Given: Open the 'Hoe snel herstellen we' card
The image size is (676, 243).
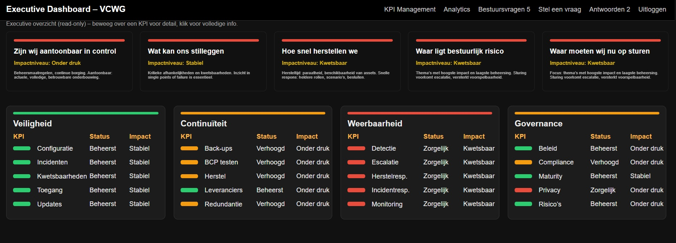Looking at the screenshot, I should coord(337,61).
